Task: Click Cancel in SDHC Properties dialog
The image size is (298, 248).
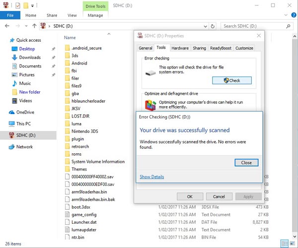Action: pyautogui.click(x=219, y=196)
